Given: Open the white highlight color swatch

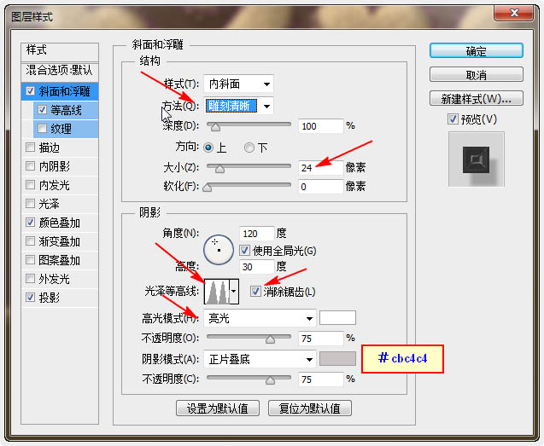Looking at the screenshot, I should [x=337, y=318].
